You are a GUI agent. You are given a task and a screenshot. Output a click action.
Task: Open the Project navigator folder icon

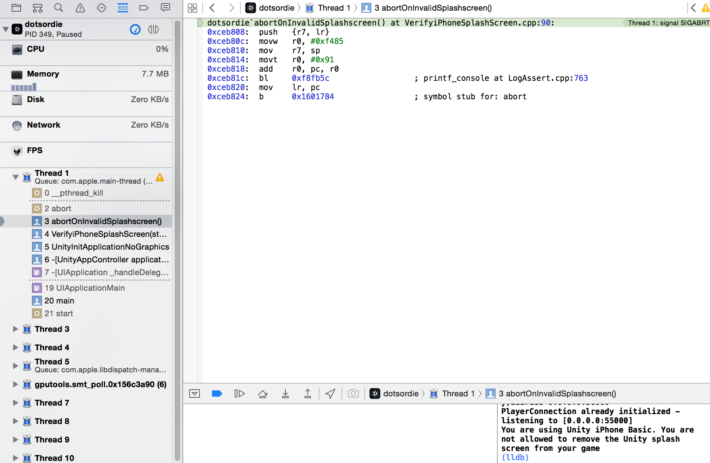16,7
